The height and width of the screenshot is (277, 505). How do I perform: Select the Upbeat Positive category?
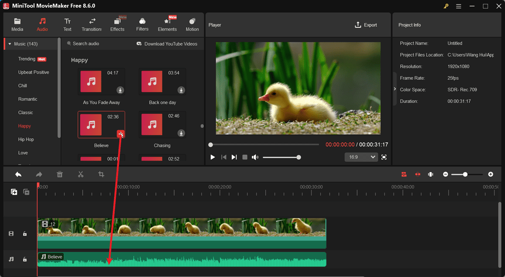[x=34, y=72]
